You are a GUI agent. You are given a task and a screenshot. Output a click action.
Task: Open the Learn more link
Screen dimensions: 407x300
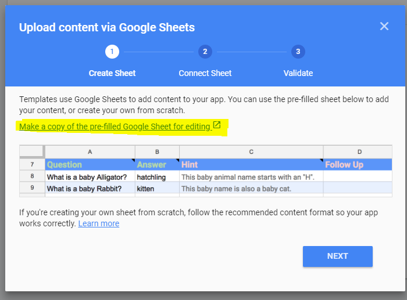(99, 223)
